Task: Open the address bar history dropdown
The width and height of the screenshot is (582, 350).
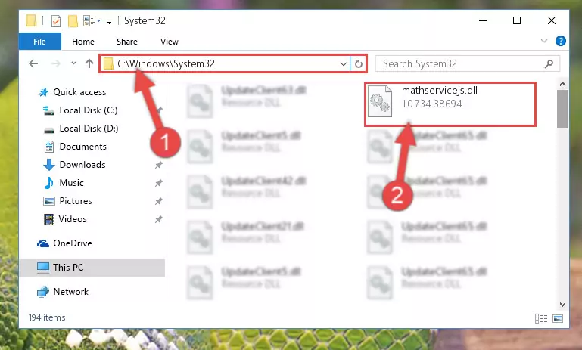Action: click(x=344, y=63)
